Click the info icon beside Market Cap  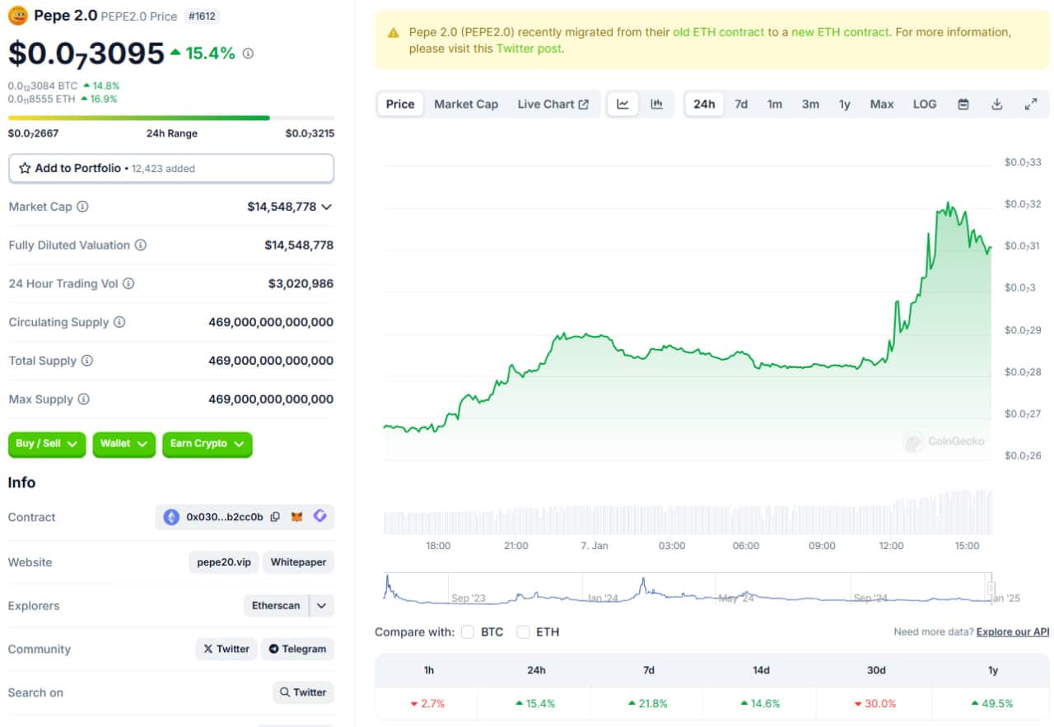82,207
